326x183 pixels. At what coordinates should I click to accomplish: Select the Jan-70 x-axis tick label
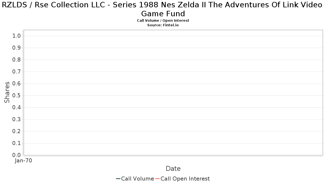[23, 161]
